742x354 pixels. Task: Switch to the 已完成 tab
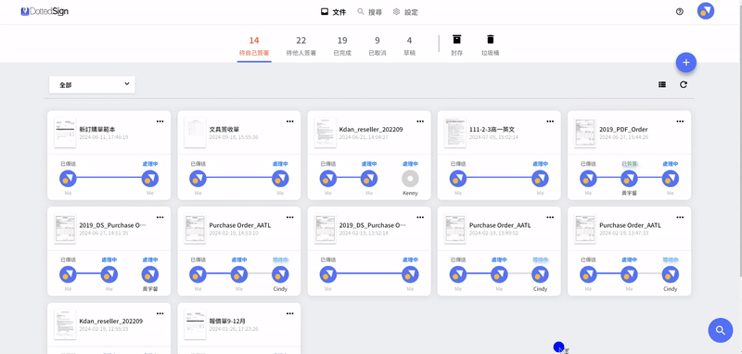[x=342, y=46]
